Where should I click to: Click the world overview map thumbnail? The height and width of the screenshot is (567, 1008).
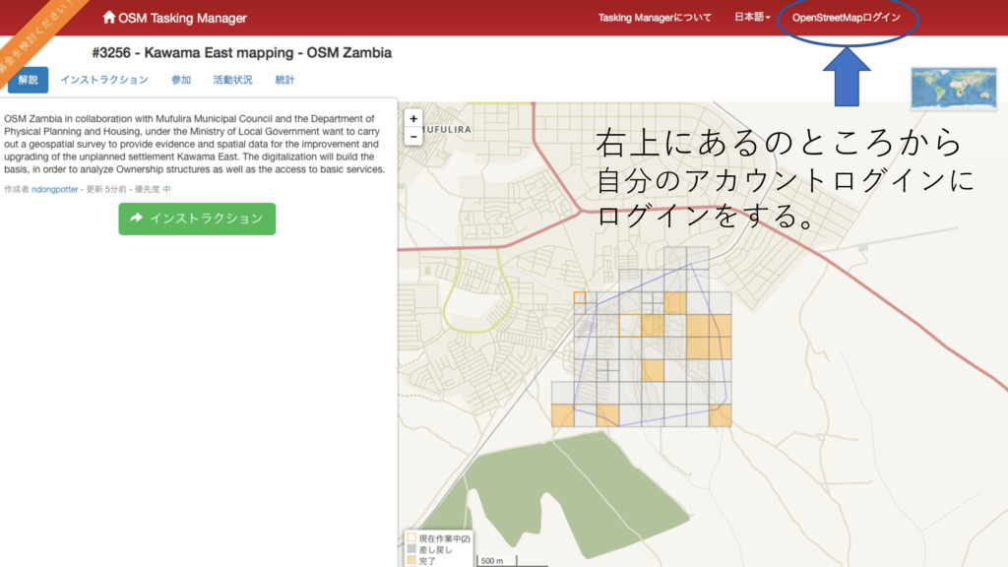pyautogui.click(x=953, y=88)
